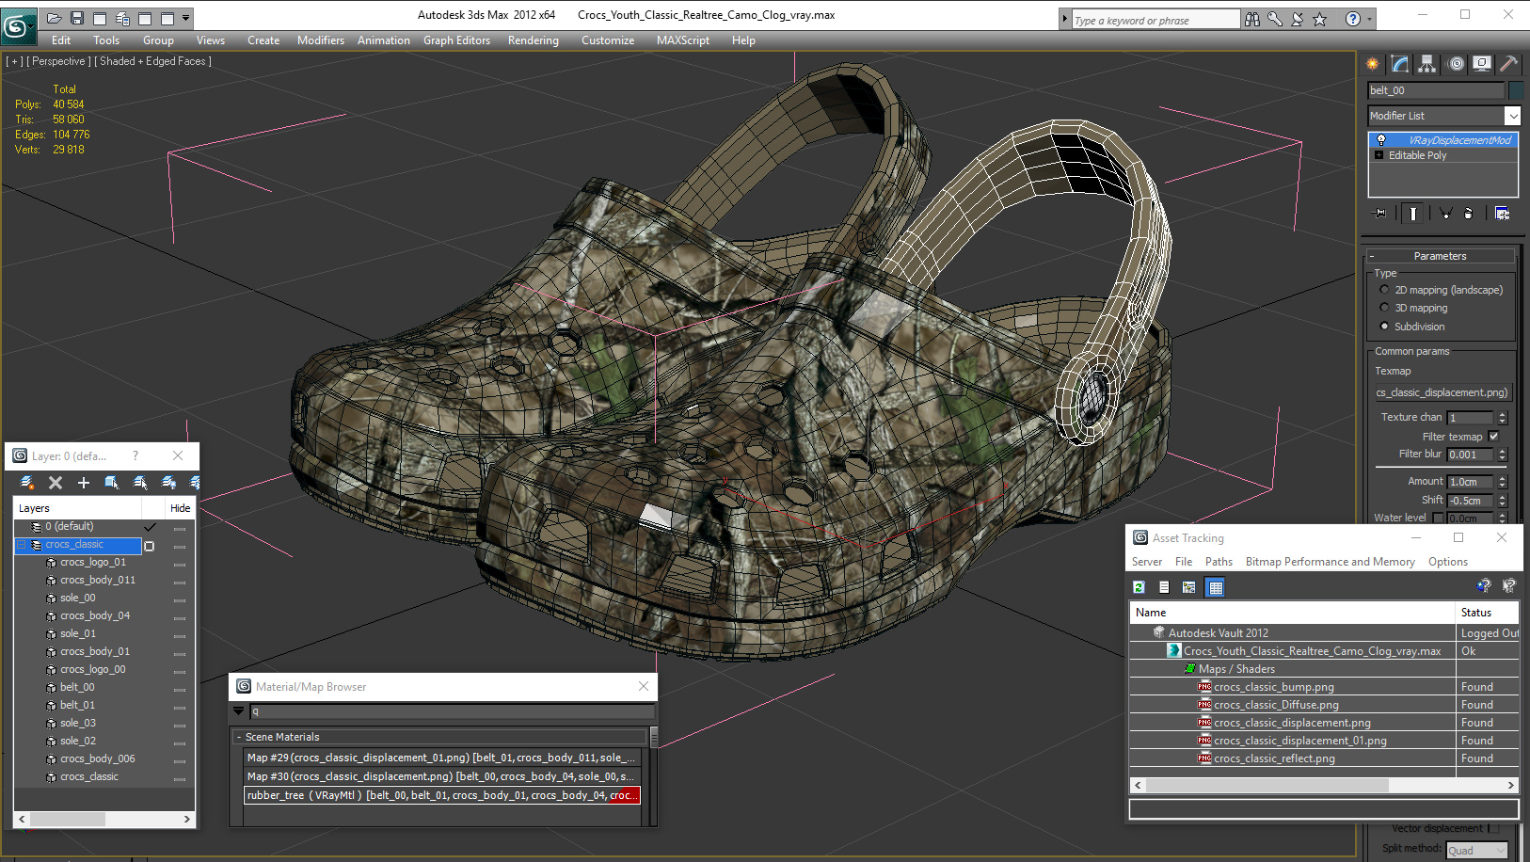Open the Graph Editors menu
The height and width of the screenshot is (862, 1530).
coord(456,40)
